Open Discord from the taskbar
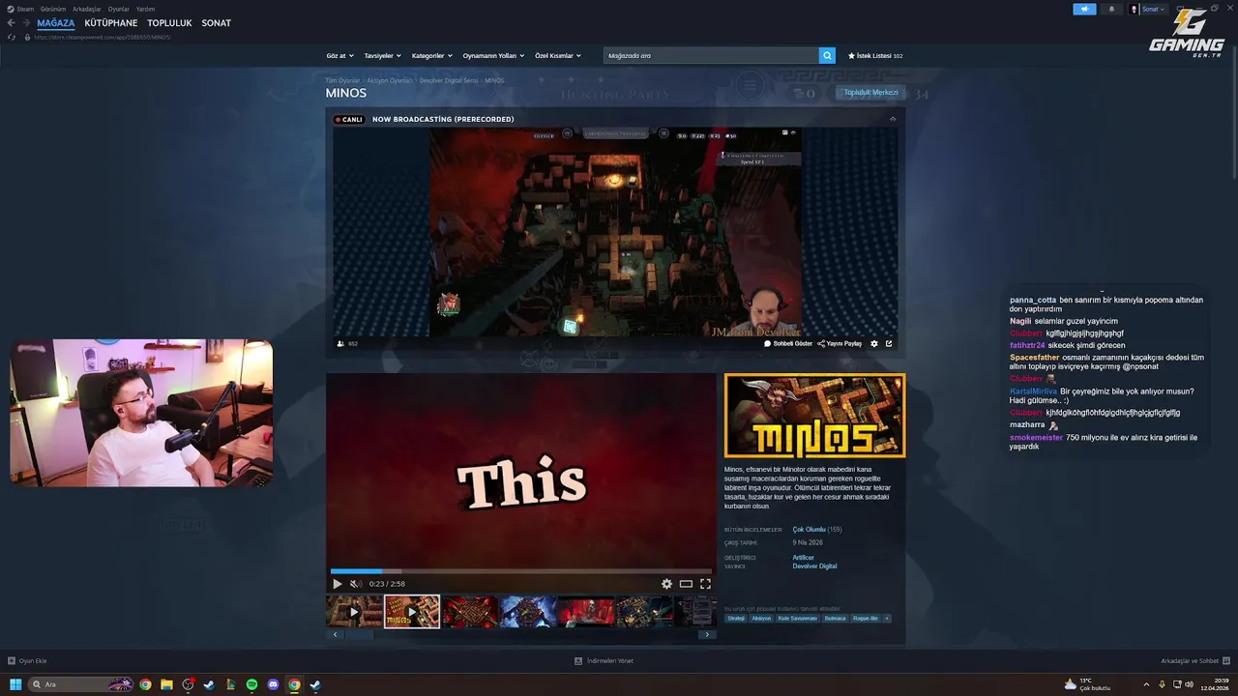 (273, 684)
